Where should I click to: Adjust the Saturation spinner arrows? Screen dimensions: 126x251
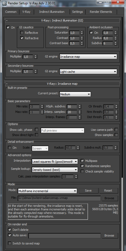click(82, 33)
